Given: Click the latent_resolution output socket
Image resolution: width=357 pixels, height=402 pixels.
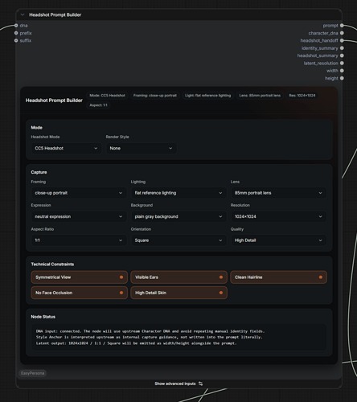Looking at the screenshot, I should (342, 63).
